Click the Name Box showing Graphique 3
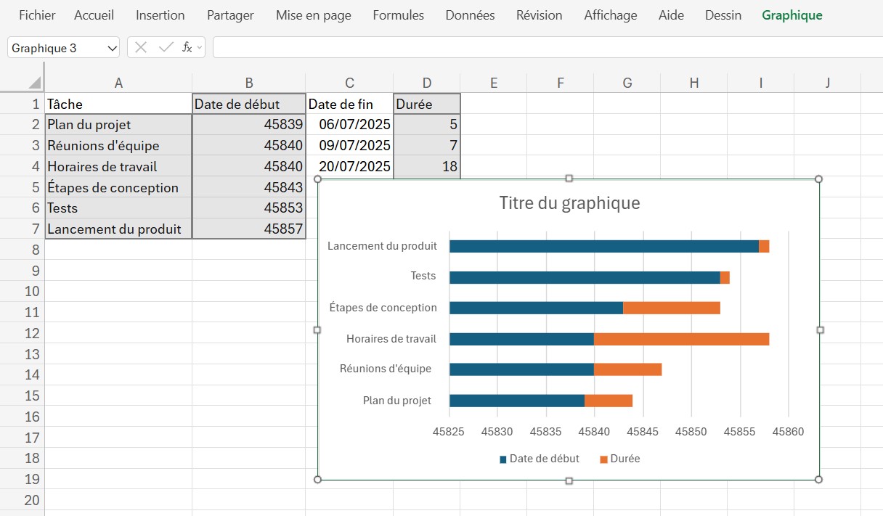The height and width of the screenshot is (516, 883). tap(57, 48)
